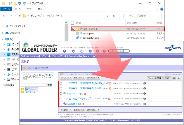The image size is (184, 125).
Task: Open the 共有 ribbon tab
Action: pos(29,9)
